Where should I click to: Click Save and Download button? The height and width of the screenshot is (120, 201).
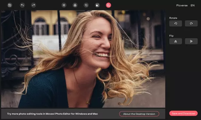click(183, 113)
